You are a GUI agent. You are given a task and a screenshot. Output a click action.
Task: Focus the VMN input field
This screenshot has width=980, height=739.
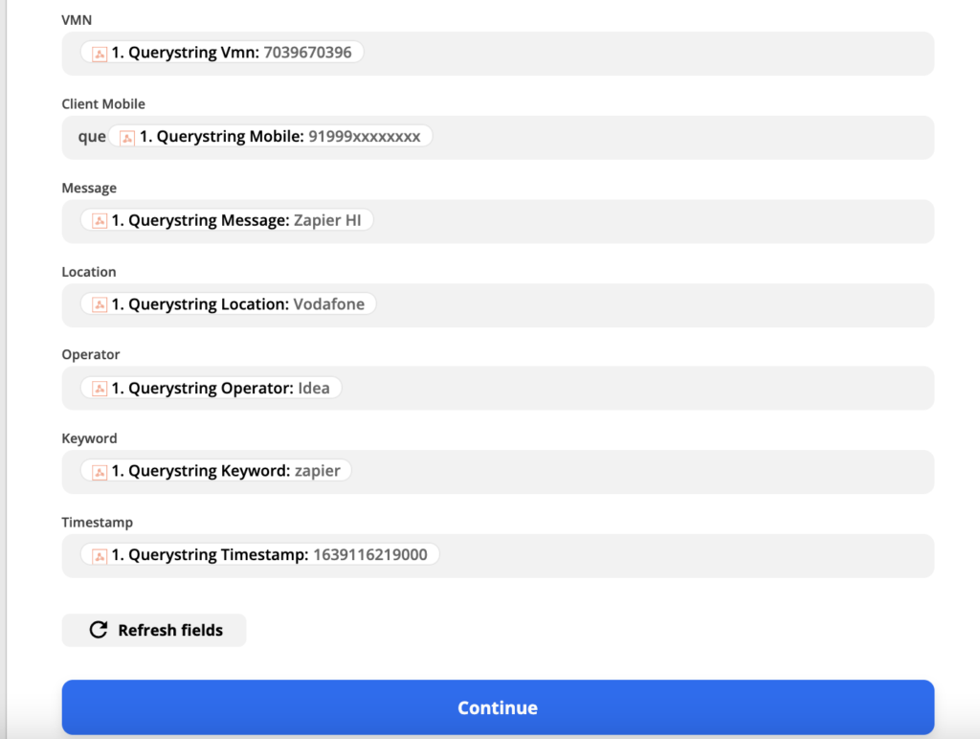498,54
